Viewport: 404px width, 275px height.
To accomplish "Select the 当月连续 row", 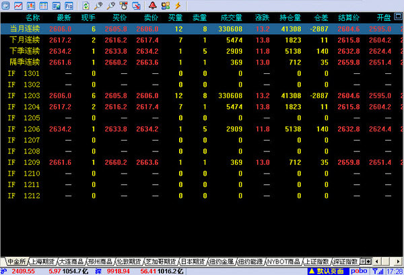I will [201, 29].
